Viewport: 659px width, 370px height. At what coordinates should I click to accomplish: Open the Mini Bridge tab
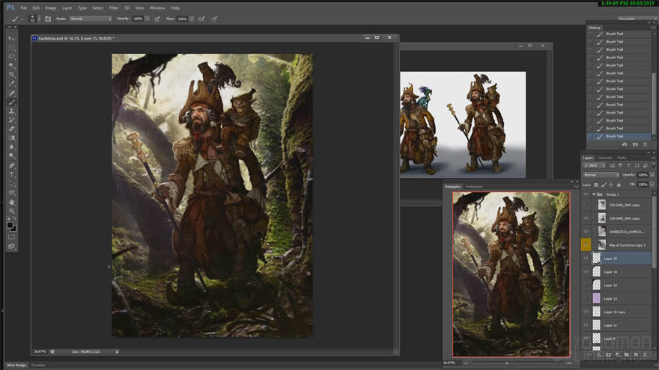coord(16,365)
